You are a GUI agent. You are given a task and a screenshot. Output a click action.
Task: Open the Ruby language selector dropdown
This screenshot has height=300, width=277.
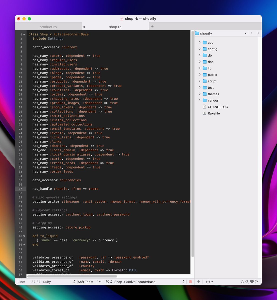coord(59,282)
